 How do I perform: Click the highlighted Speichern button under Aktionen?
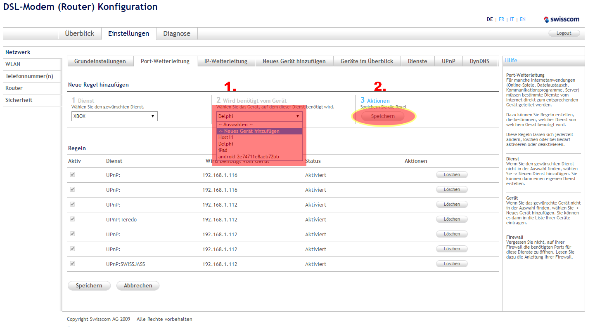(382, 116)
